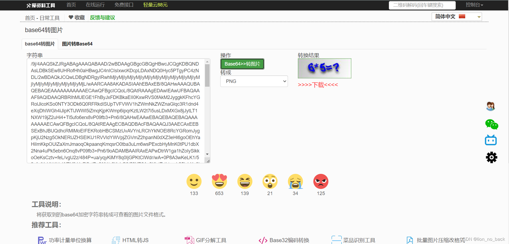Expand the 控制台 dropdown menu
The image size is (509, 244).
tap(474, 5)
